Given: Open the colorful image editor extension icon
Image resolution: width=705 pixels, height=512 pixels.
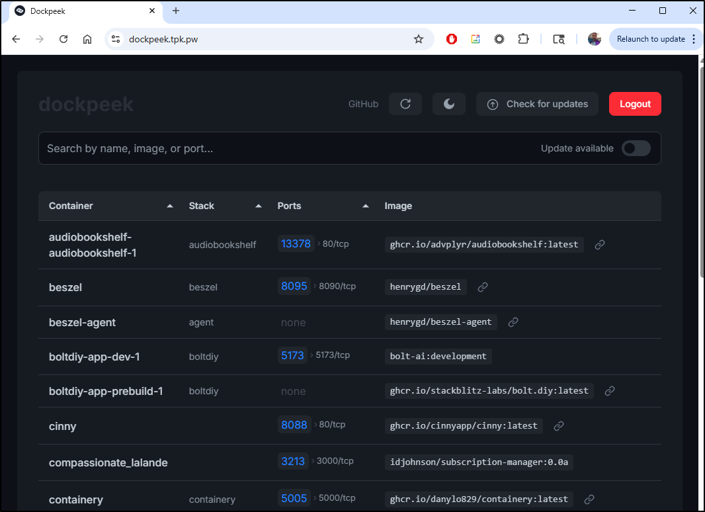Looking at the screenshot, I should coord(476,39).
